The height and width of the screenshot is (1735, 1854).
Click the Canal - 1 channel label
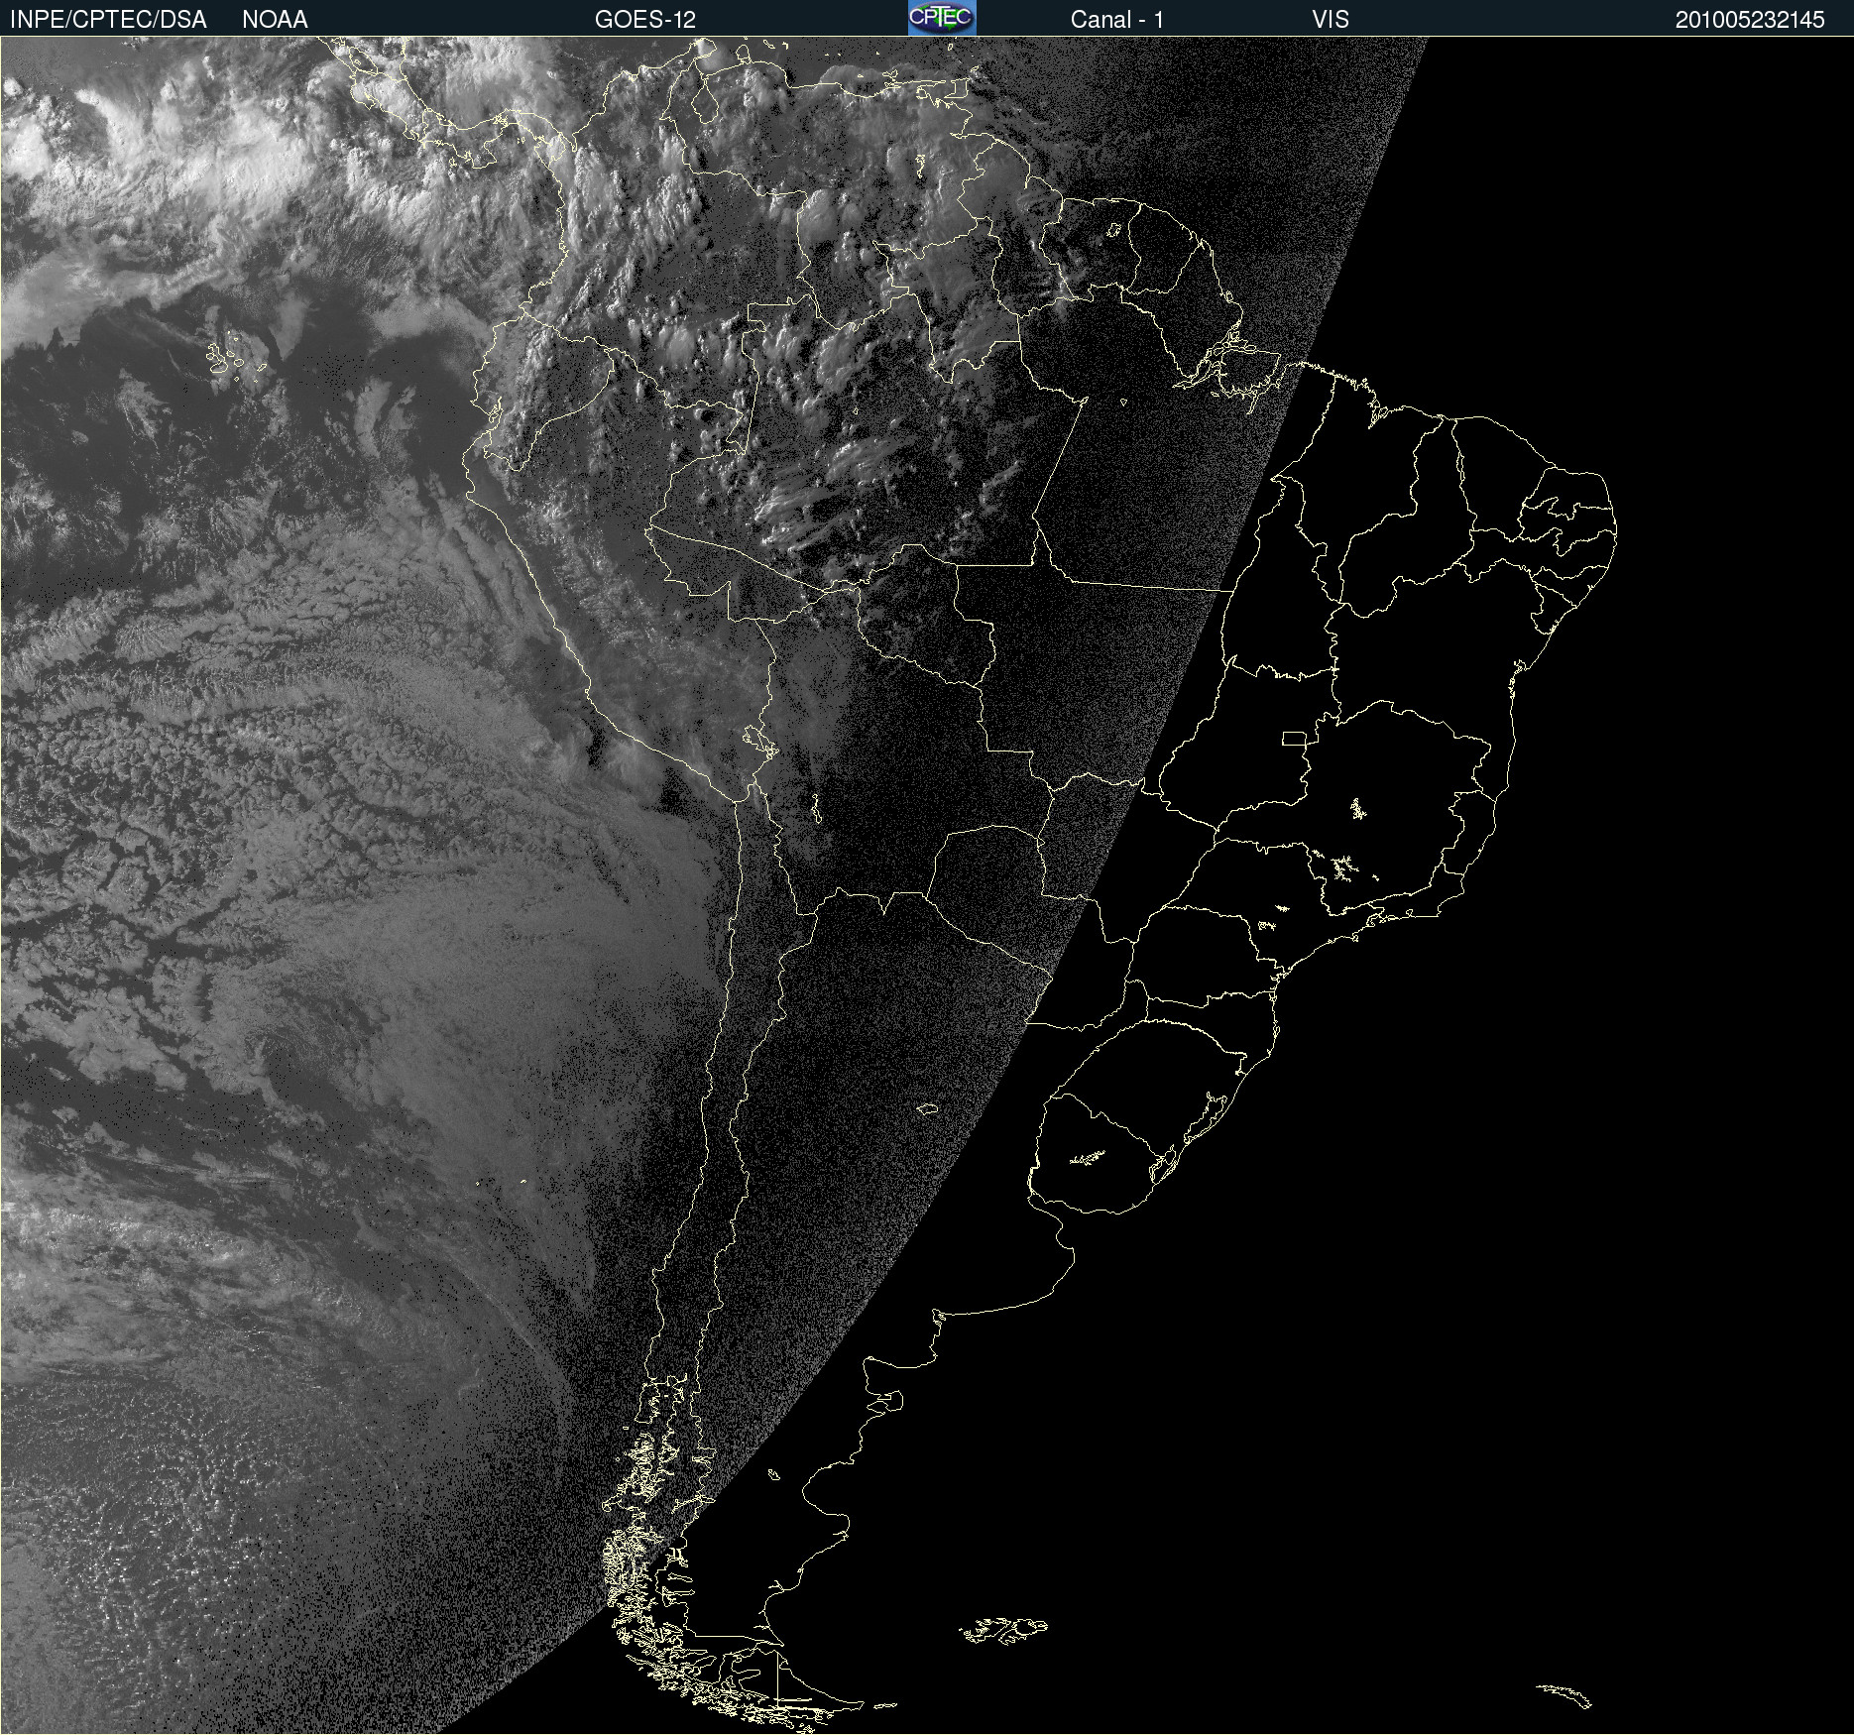1116,20
